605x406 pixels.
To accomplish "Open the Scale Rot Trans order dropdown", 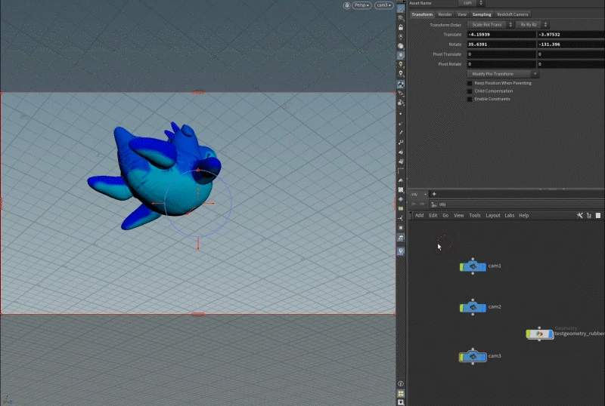I will (490, 25).
